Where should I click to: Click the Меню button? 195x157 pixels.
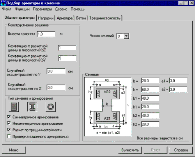14,150
